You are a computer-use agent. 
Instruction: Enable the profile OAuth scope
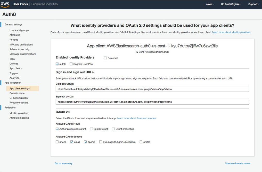(x=141, y=142)
